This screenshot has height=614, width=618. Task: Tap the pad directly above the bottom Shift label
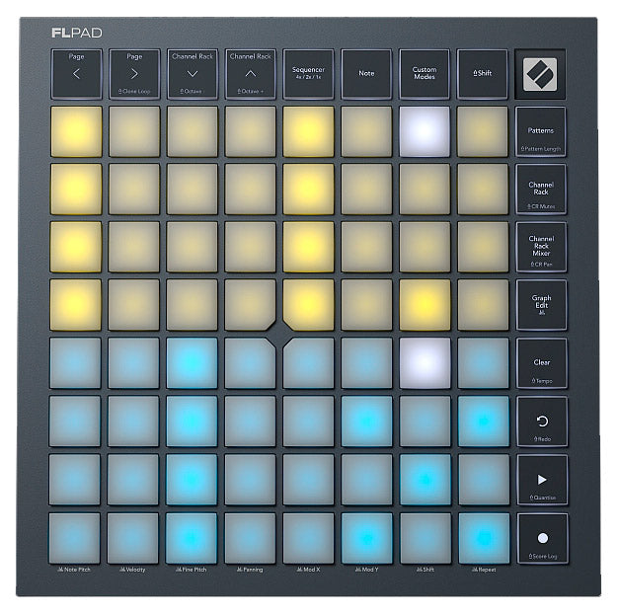(425, 538)
